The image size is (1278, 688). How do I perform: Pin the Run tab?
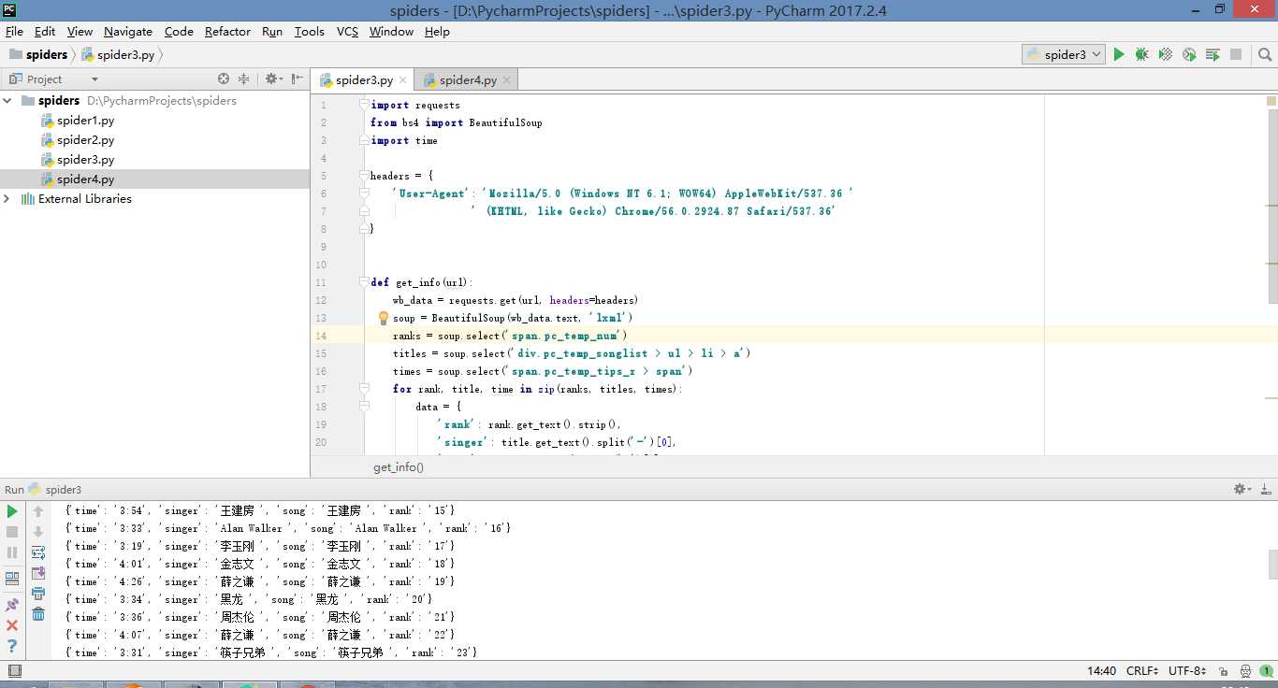coord(12,605)
